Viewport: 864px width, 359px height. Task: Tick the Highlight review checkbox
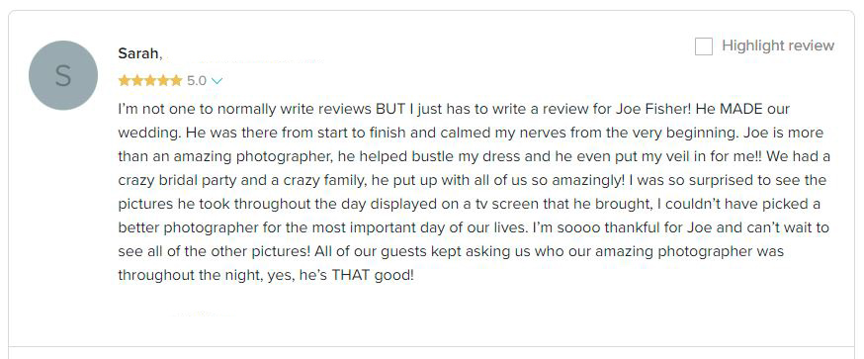coord(704,46)
